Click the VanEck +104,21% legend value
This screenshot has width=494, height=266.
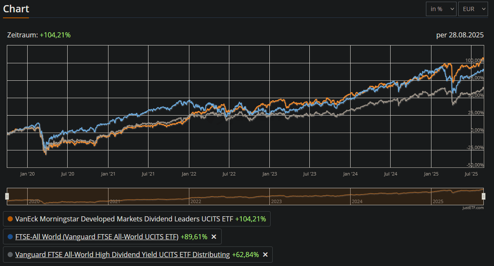click(x=251, y=219)
